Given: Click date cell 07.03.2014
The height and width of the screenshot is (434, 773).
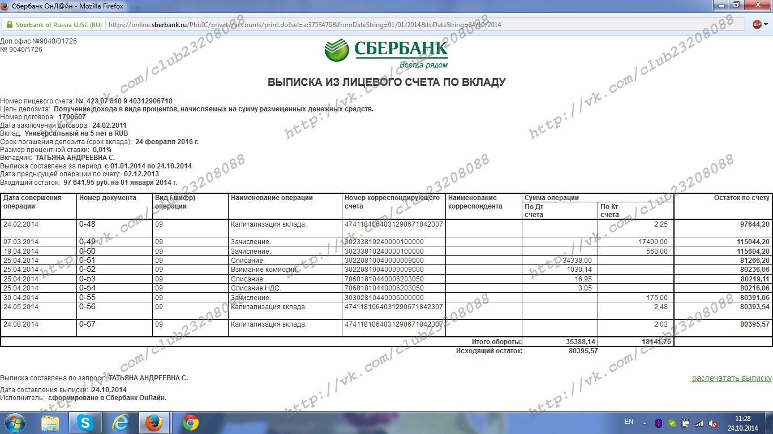Looking at the screenshot, I should pyautogui.click(x=21, y=242).
